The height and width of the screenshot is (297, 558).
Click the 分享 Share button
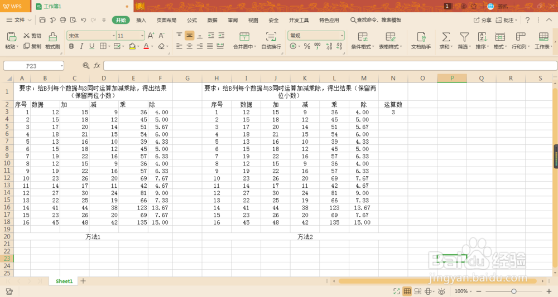tap(482, 20)
